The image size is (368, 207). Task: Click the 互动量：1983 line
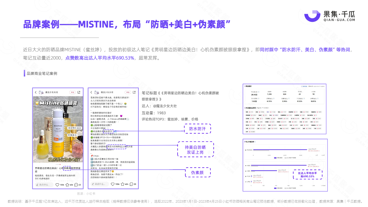point(154,113)
